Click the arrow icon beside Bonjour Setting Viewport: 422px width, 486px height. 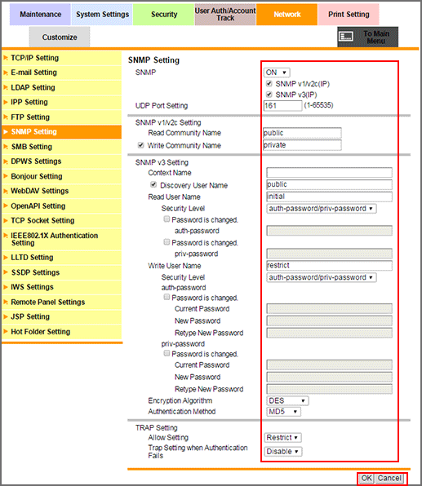(x=6, y=176)
